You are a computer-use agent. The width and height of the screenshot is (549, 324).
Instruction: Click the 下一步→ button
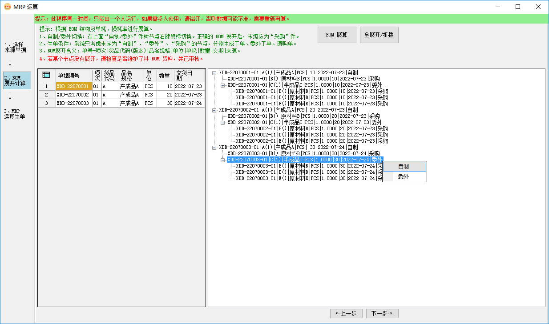pyautogui.click(x=381, y=313)
